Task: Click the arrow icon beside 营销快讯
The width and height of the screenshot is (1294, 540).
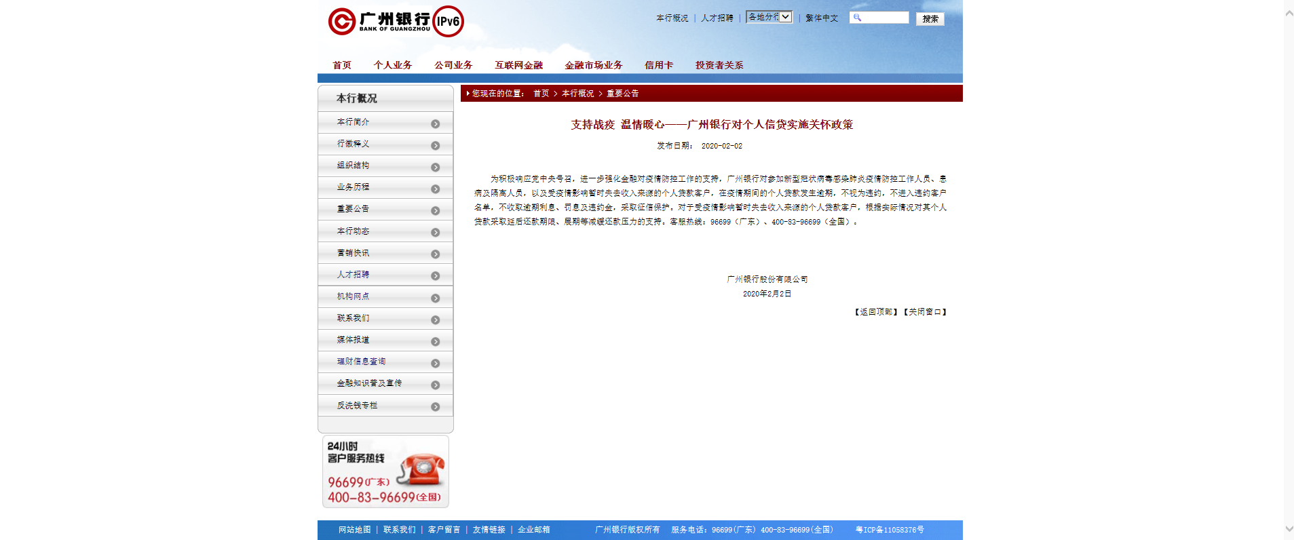Action: [x=436, y=254]
